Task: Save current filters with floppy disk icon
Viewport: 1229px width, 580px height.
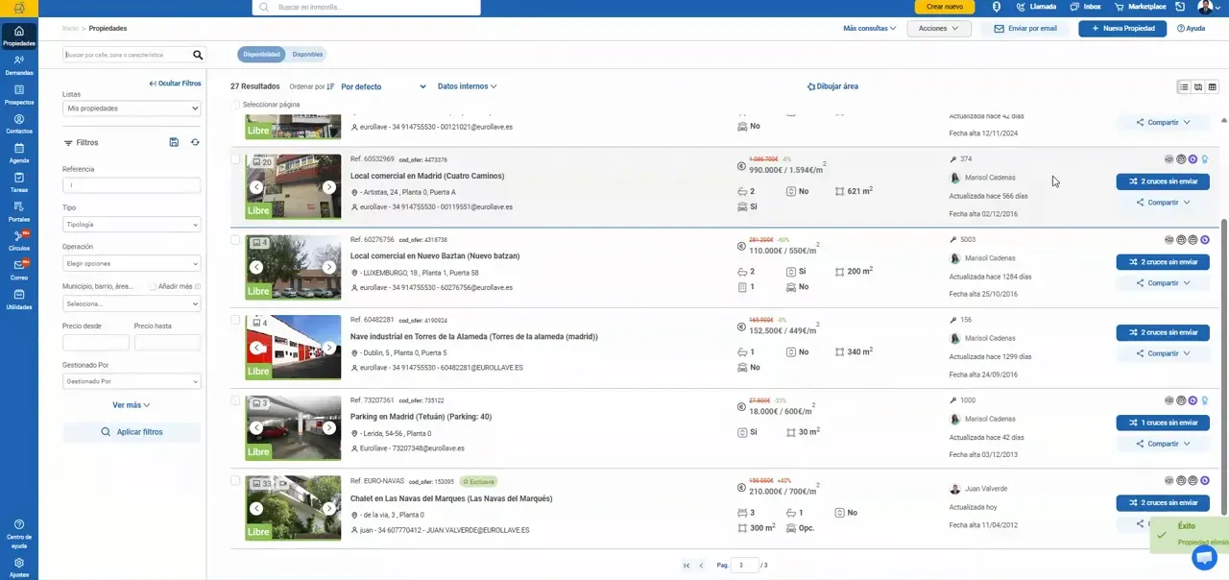Action: pos(174,142)
